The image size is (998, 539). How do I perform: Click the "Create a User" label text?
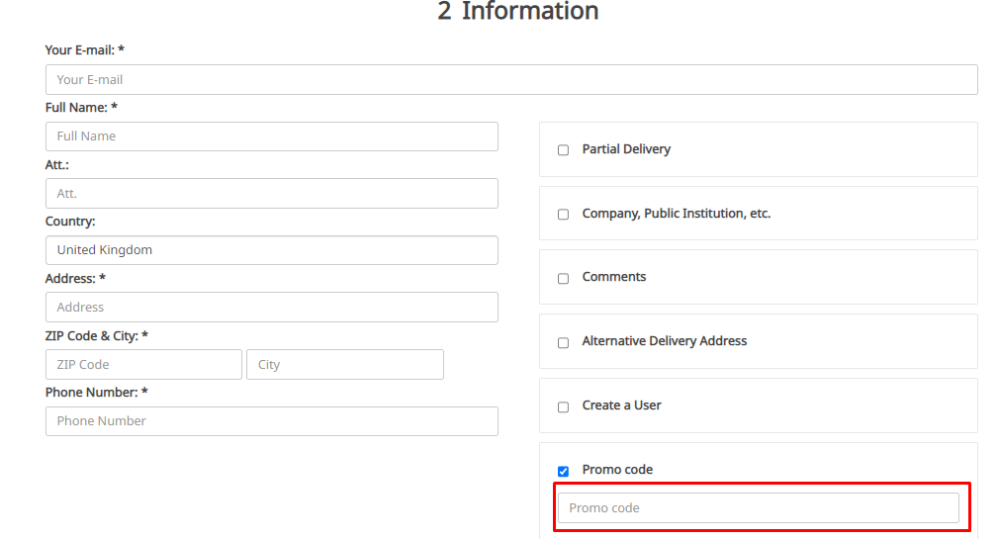click(621, 405)
